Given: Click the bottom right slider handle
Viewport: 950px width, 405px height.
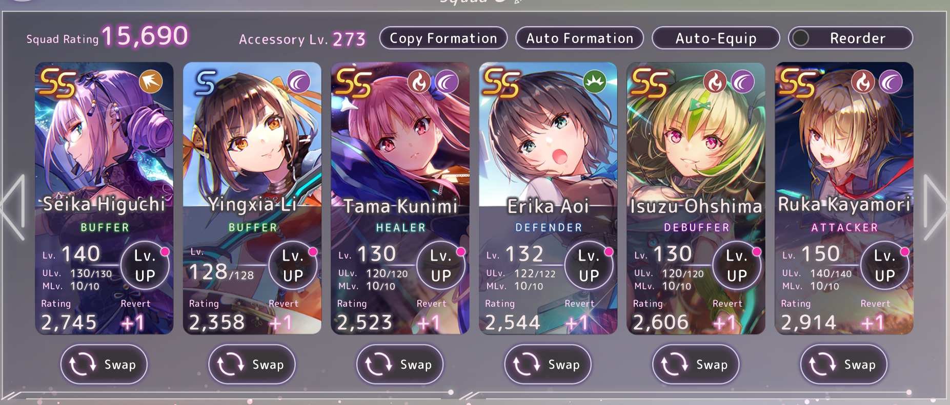Looking at the screenshot, I should point(908,392).
